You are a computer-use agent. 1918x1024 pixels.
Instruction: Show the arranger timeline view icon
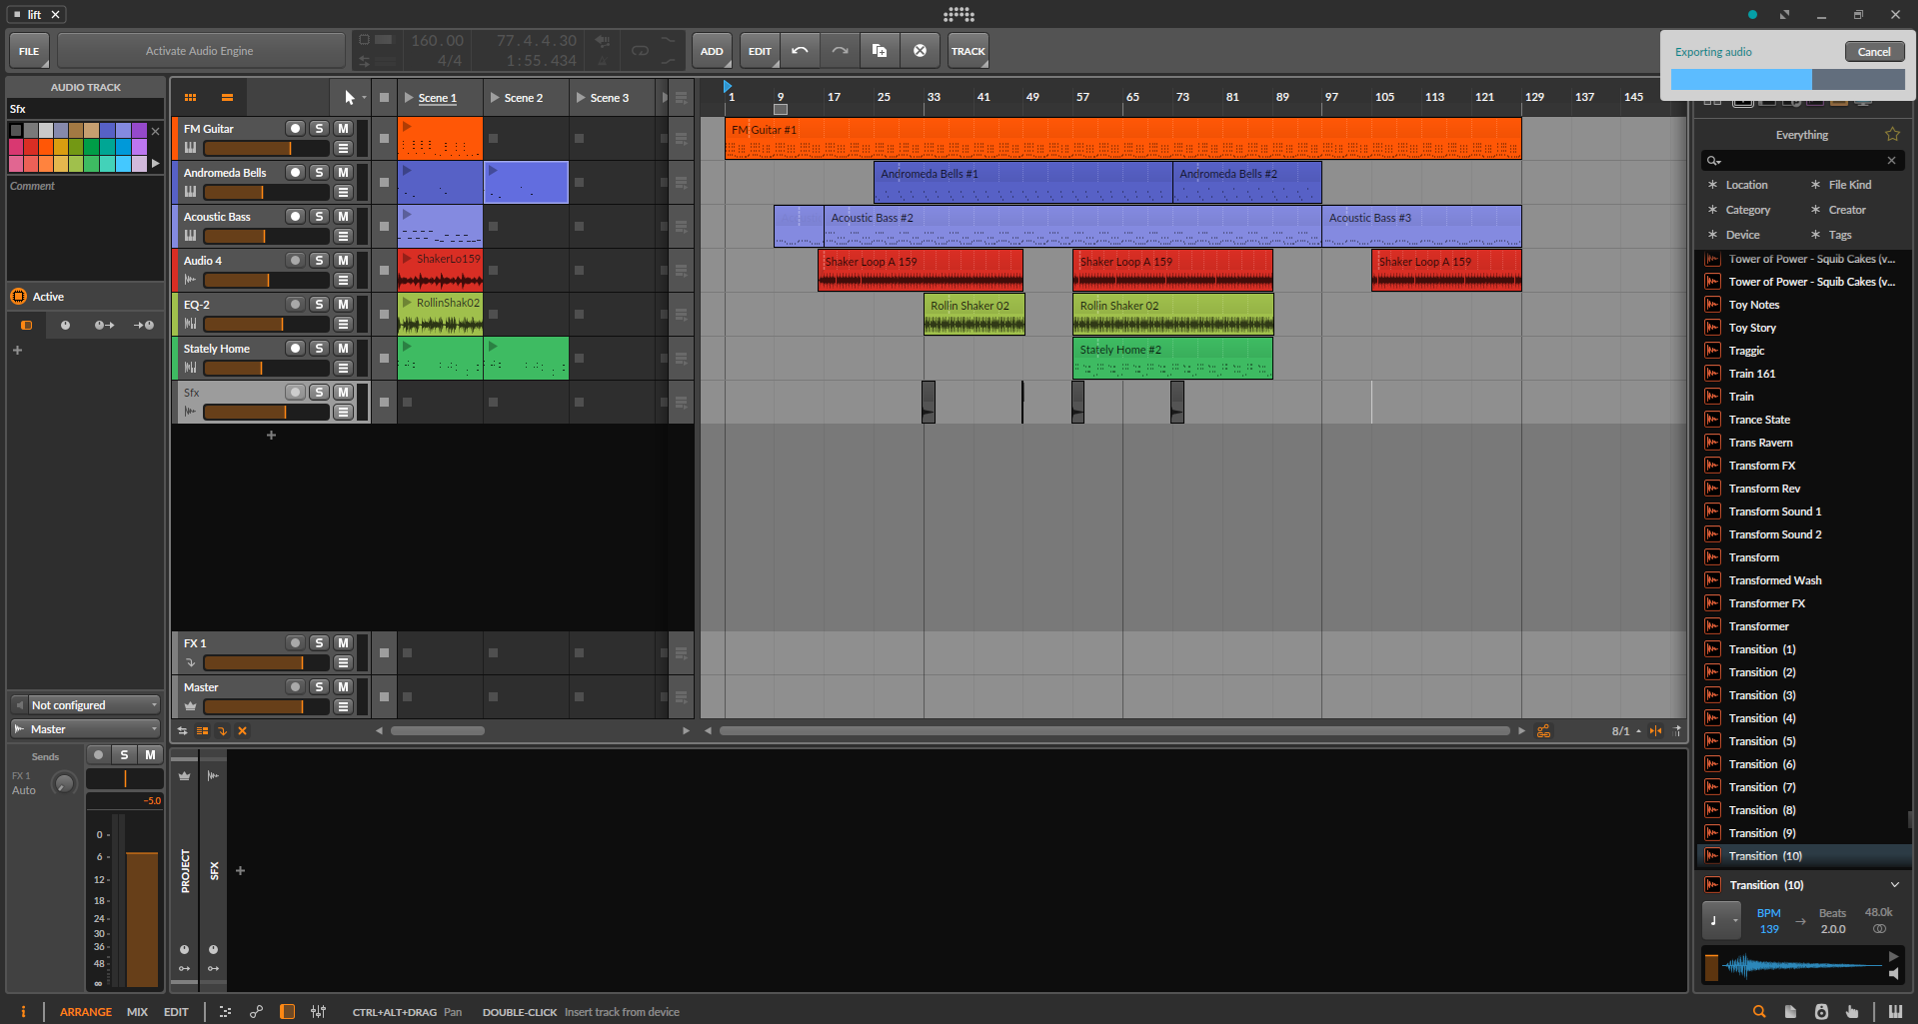(x=227, y=98)
